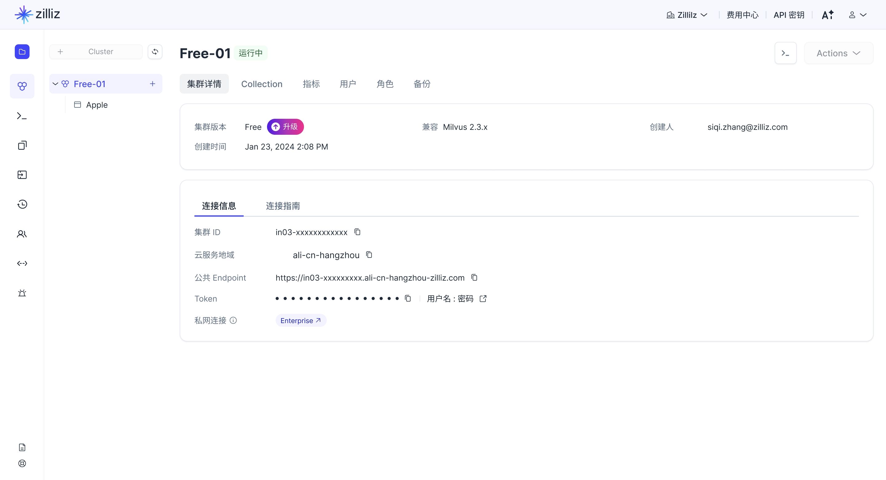Image resolution: width=886 pixels, height=480 pixels.
Task: Switch to the 指标 tab
Action: point(311,84)
